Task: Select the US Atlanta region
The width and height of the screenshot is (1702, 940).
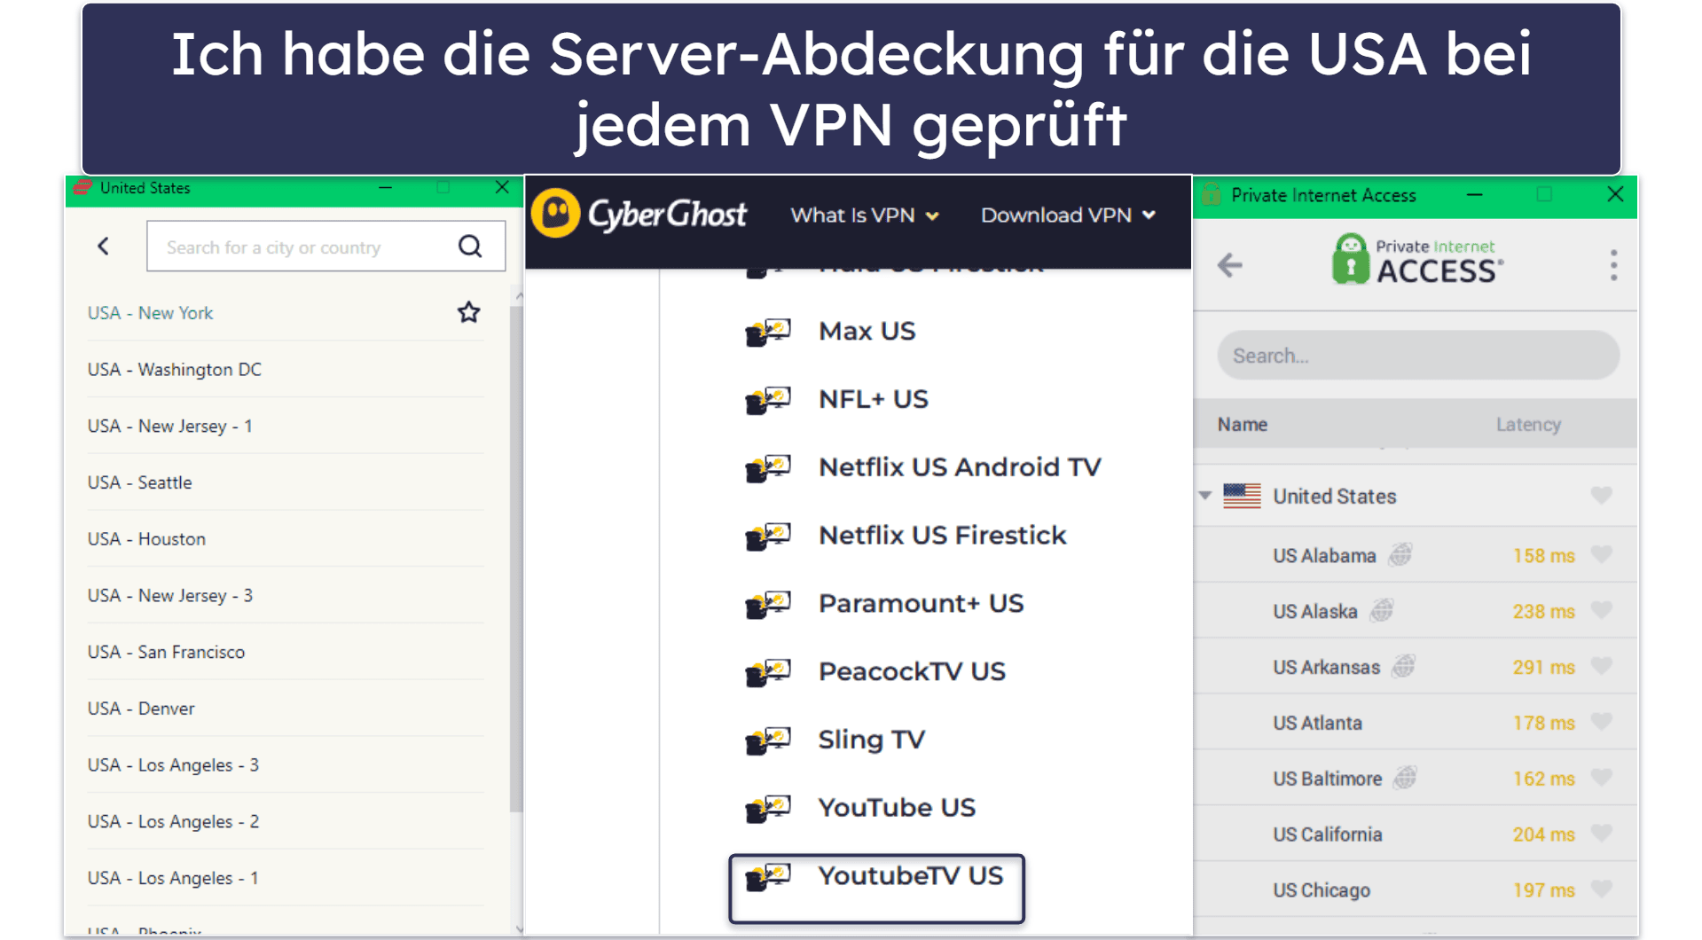Action: point(1416,723)
